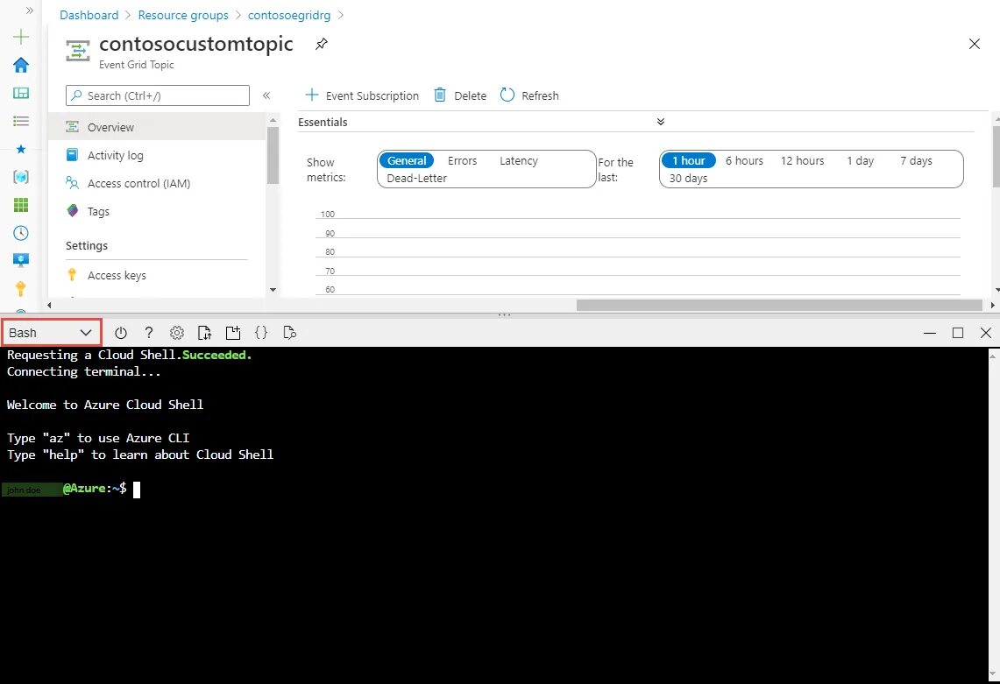1000x684 pixels.
Task: Go to contosoegridrg breadcrumb
Action: [289, 15]
